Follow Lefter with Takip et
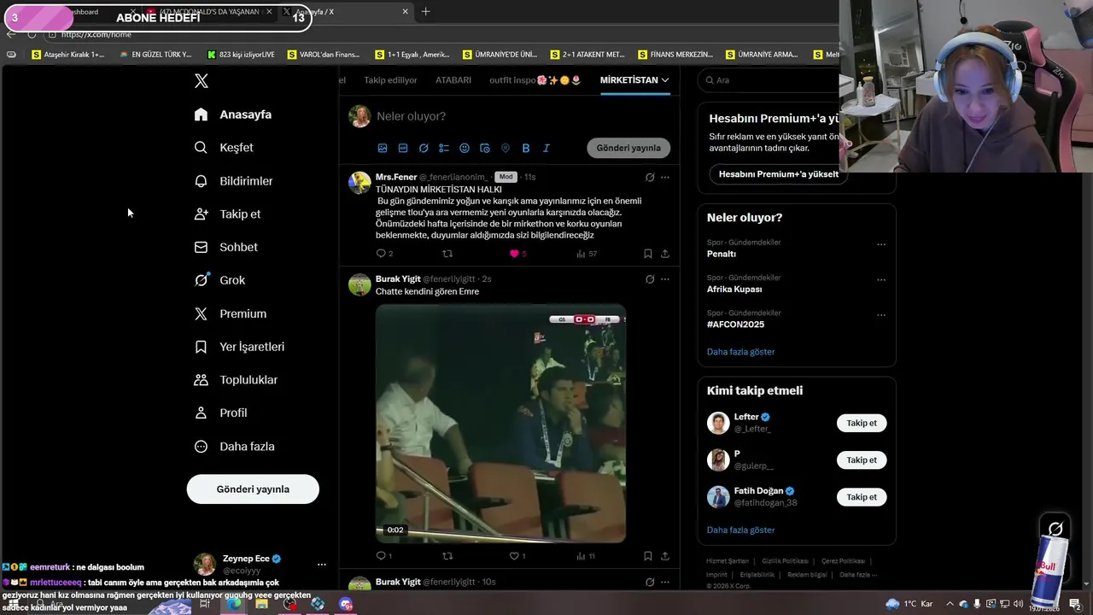The image size is (1093, 615). click(x=862, y=424)
